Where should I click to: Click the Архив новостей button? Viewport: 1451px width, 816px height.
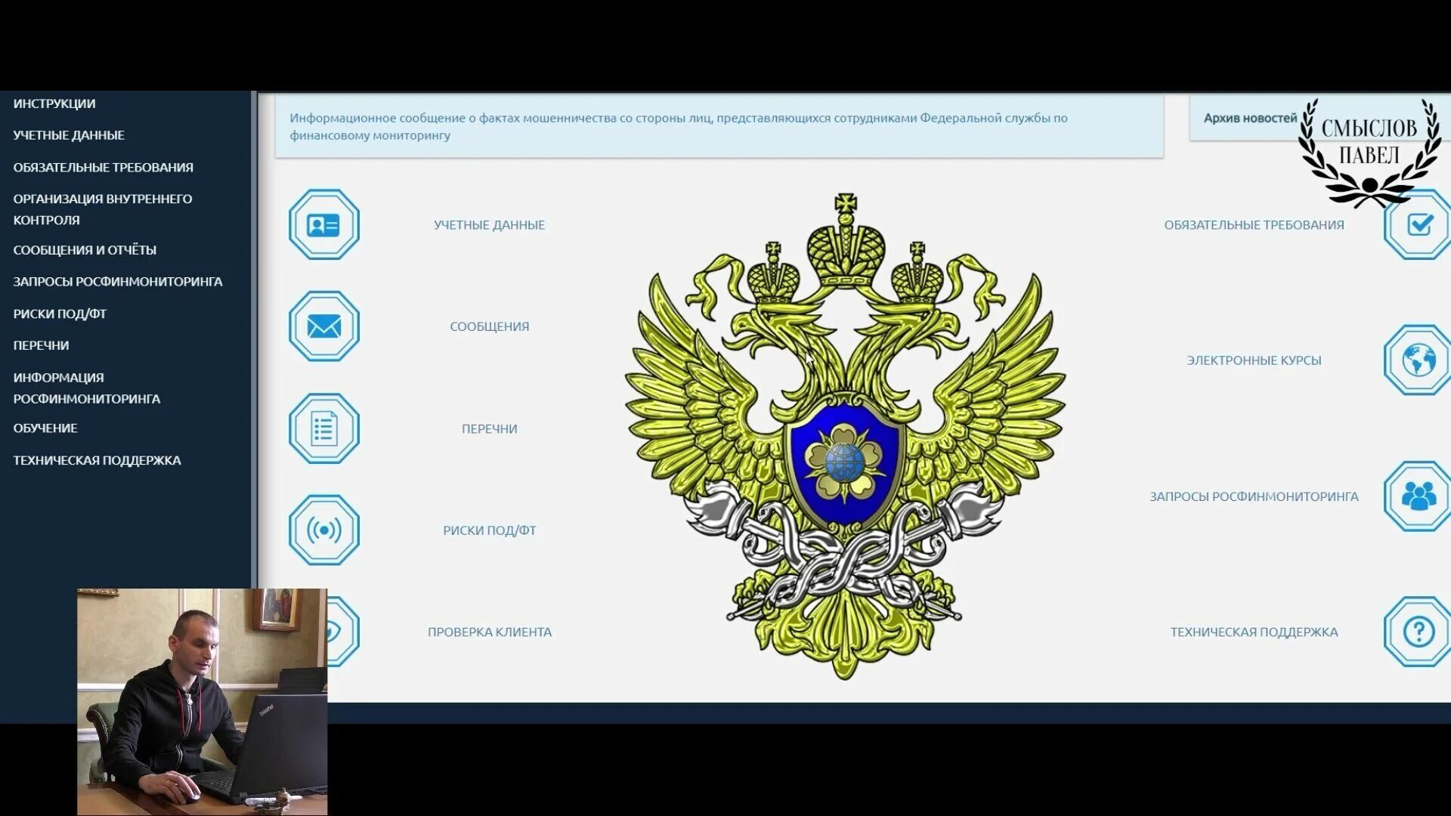[1249, 119]
